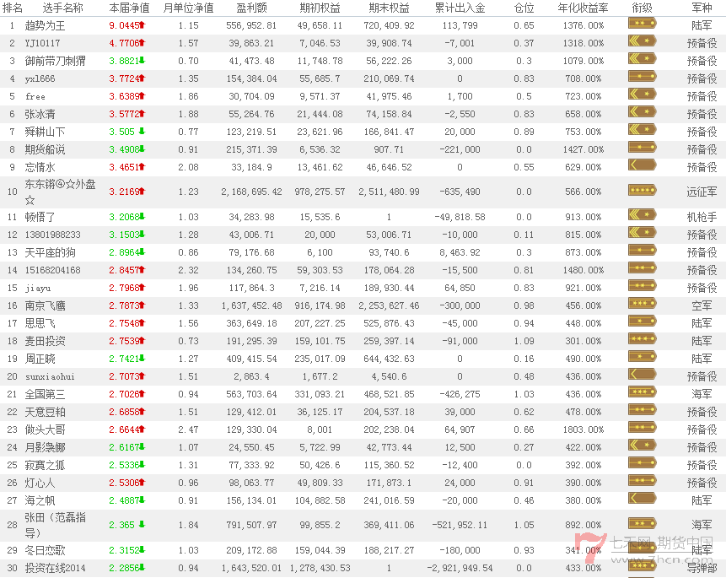Click the rank badge for 海之帆
726x578 pixels.
click(643, 499)
